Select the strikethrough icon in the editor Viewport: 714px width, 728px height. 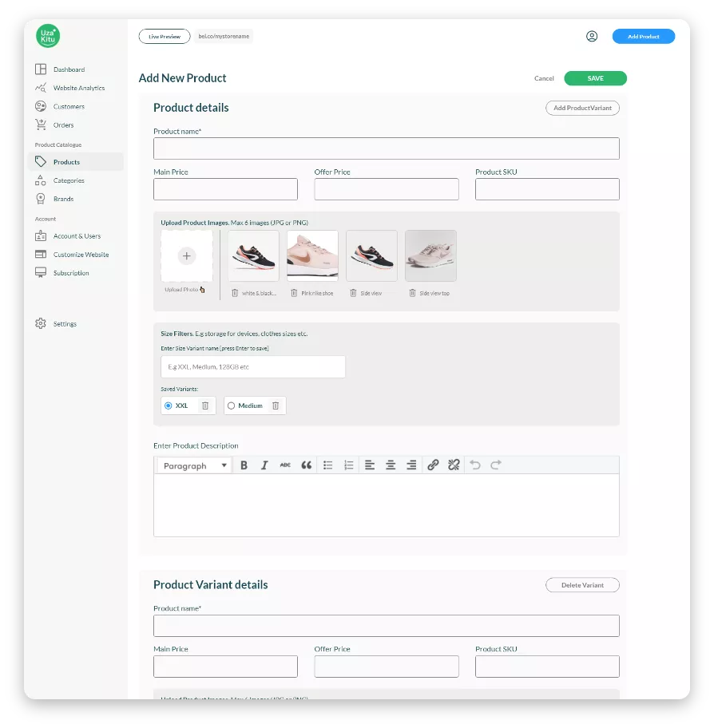click(285, 465)
